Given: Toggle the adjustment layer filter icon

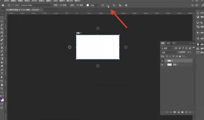Looking at the screenshot, I should (180, 48).
